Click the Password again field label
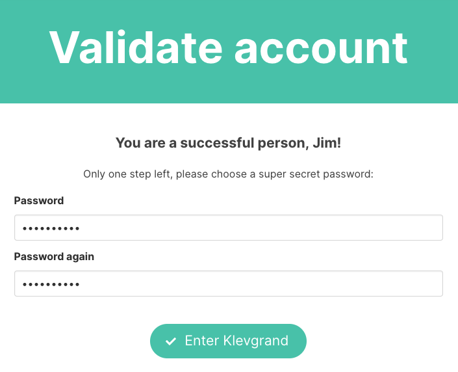The height and width of the screenshot is (372, 458). point(54,257)
